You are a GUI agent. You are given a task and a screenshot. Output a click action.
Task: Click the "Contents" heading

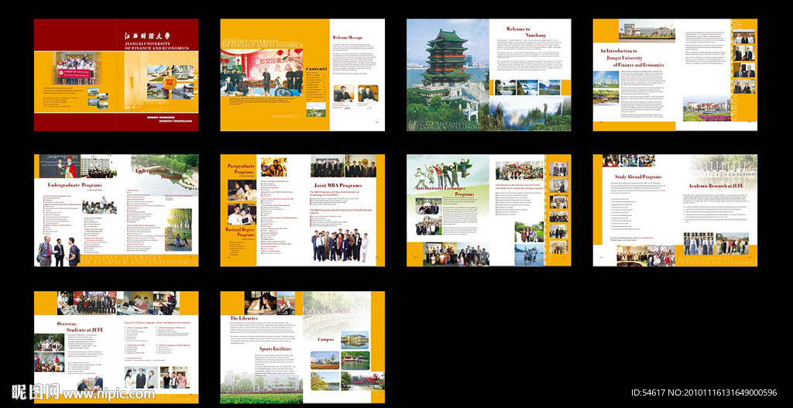pyautogui.click(x=317, y=69)
